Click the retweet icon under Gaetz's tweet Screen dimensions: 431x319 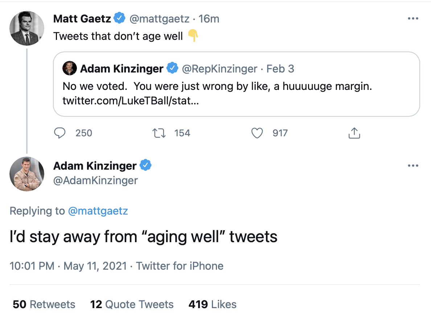[x=159, y=133]
